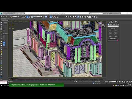Click the Box primitive button
Screen dimensions: 132x99
tap(110, 31)
